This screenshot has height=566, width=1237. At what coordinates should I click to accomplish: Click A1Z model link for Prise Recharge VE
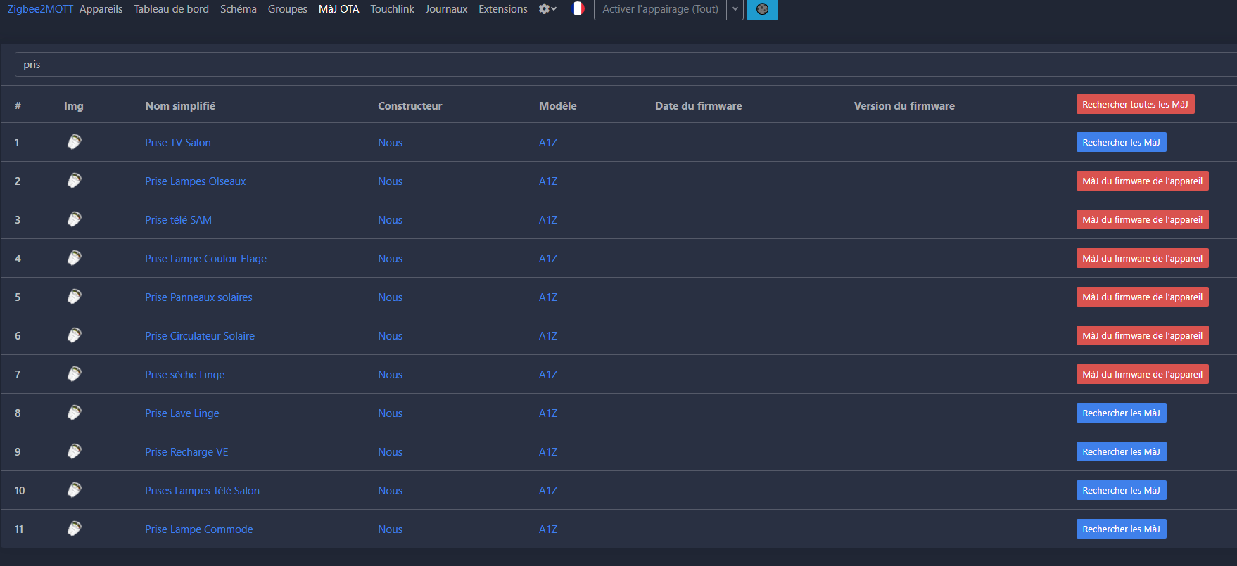click(548, 451)
